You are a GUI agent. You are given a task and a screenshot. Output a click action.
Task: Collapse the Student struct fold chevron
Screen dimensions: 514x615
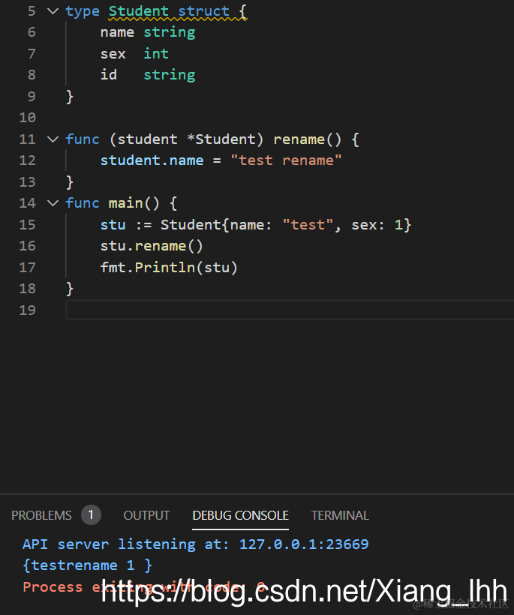coord(53,11)
